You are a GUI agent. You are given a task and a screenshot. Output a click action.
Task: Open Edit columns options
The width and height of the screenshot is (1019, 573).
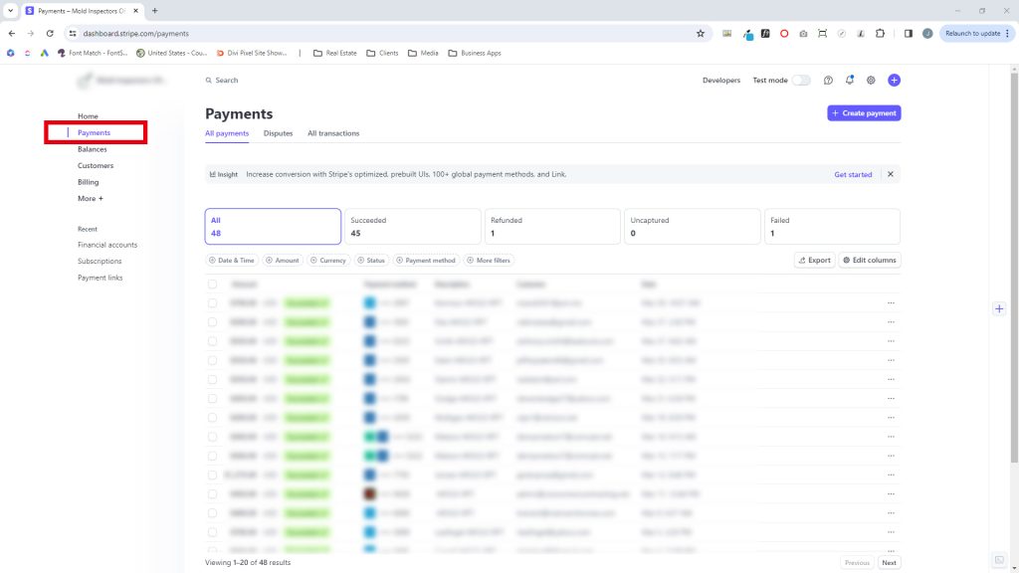pos(870,260)
